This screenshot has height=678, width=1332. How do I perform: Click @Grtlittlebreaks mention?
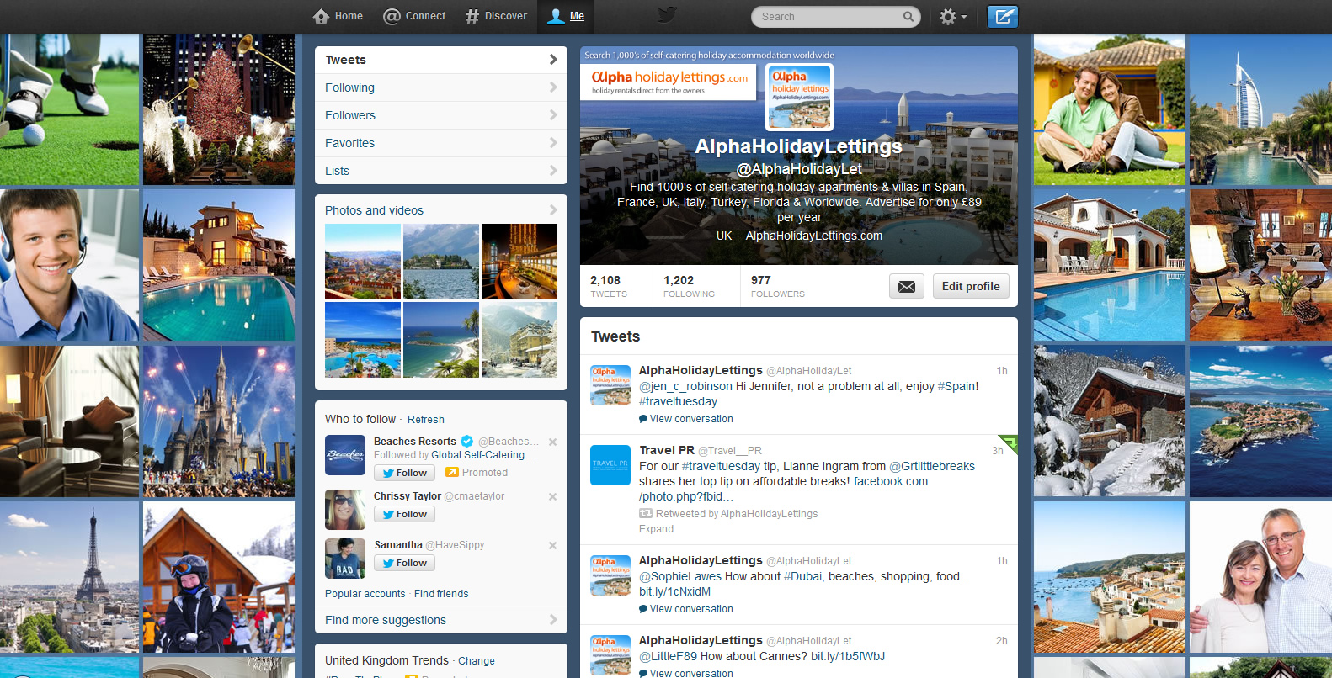[932, 466]
